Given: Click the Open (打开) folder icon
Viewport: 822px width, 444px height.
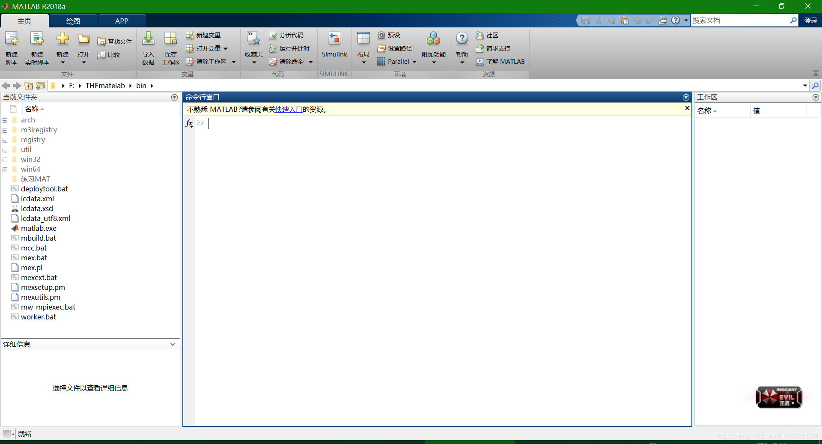Looking at the screenshot, I should pyautogui.click(x=83, y=39).
